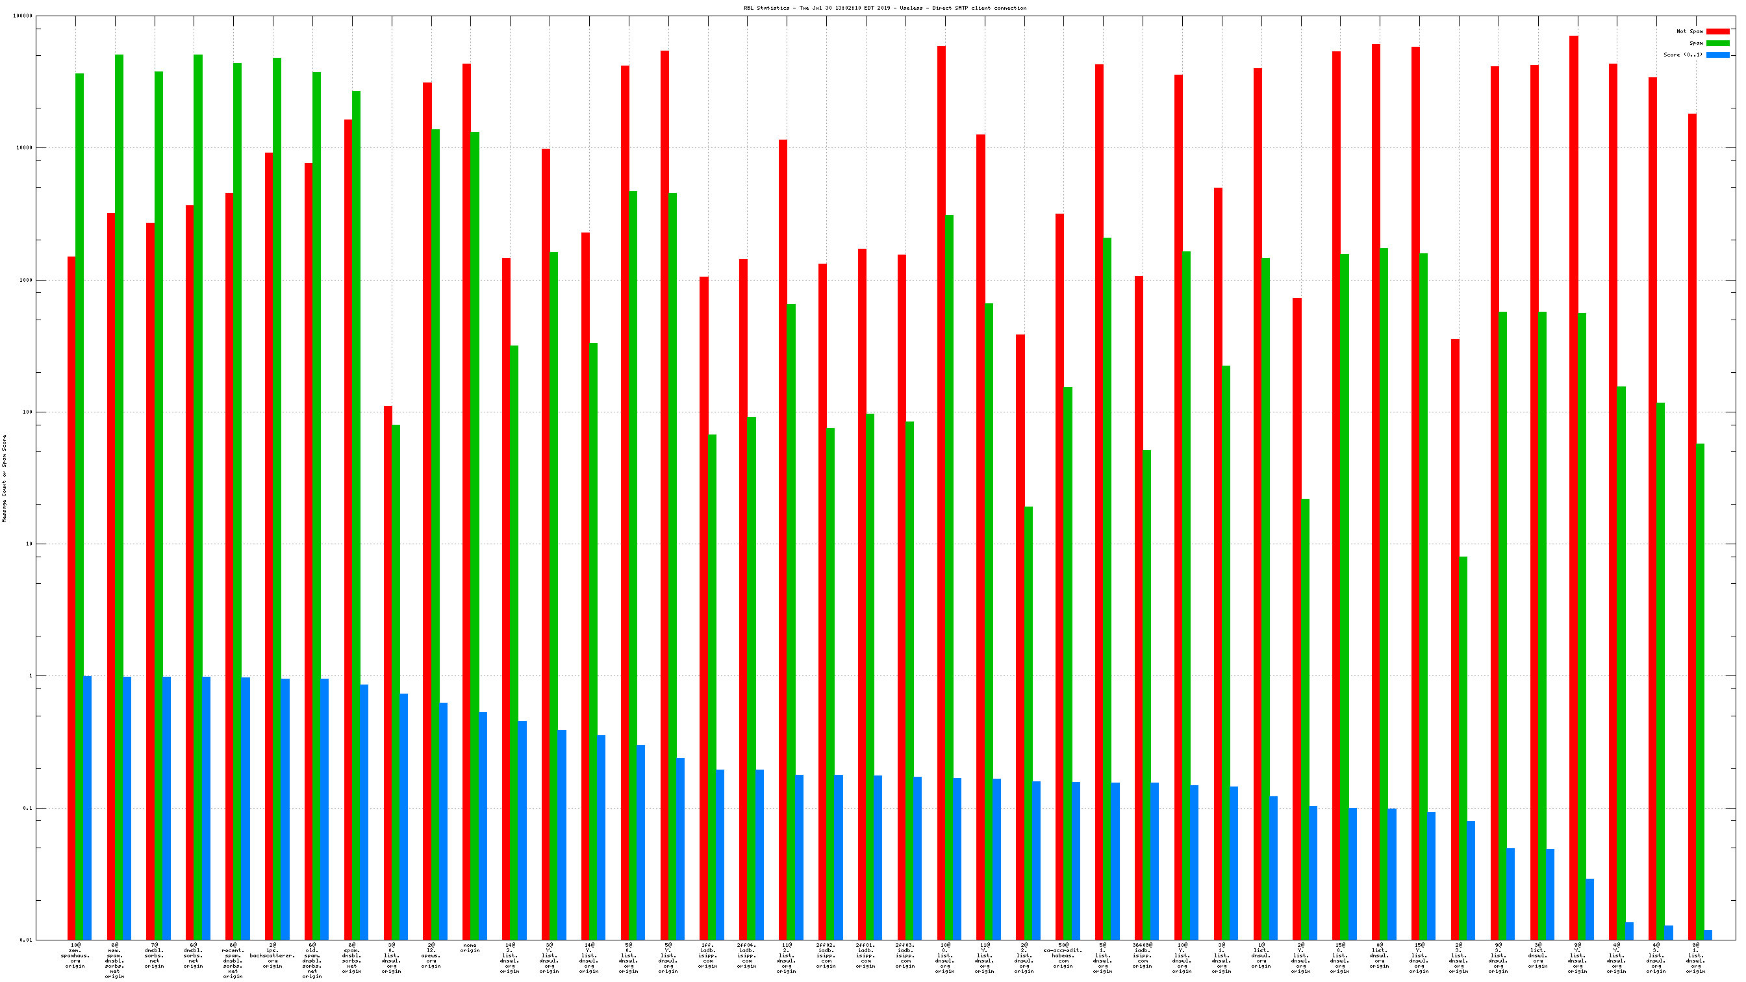Click the red Not Spam legend swatch
This screenshot has height=982, width=1746.
tap(1717, 32)
